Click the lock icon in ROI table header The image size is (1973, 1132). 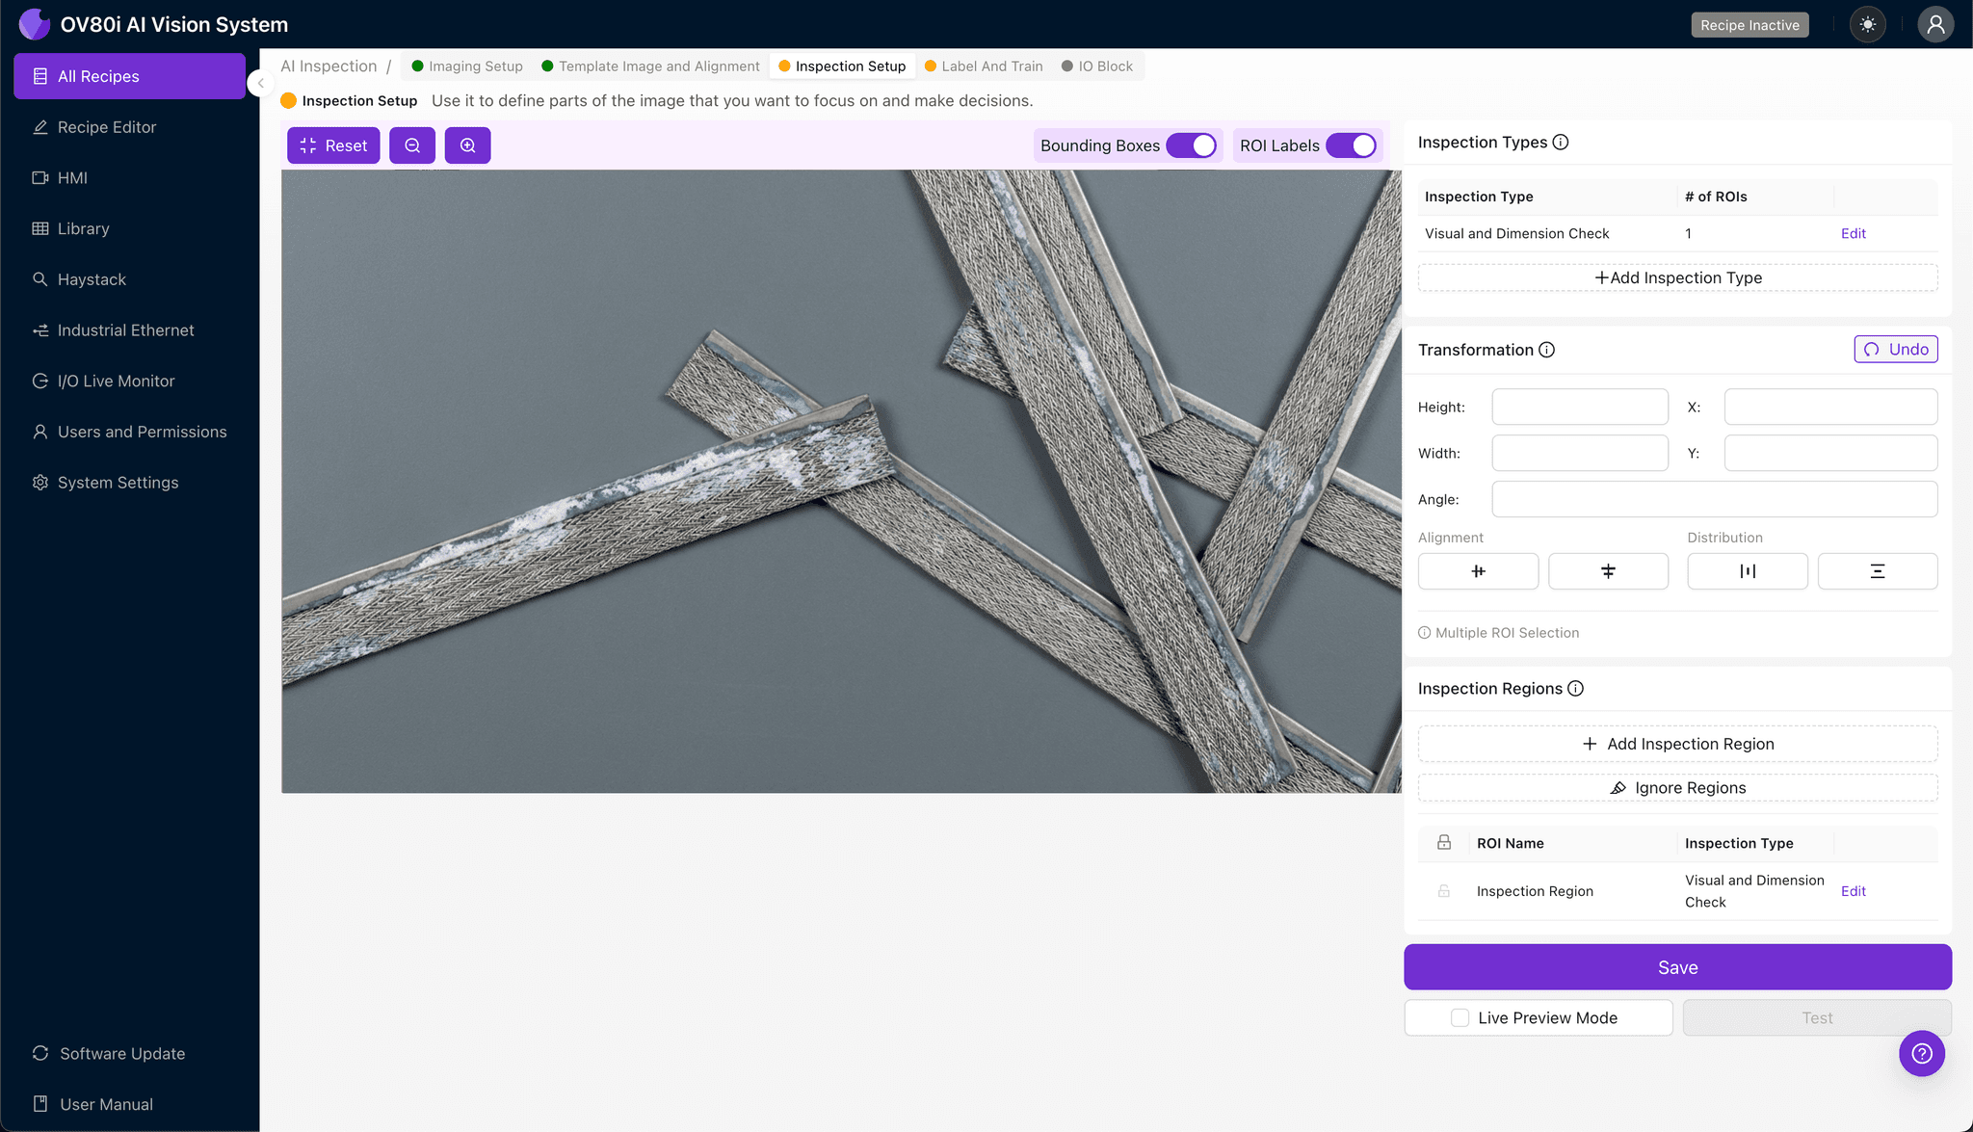pyautogui.click(x=1444, y=843)
